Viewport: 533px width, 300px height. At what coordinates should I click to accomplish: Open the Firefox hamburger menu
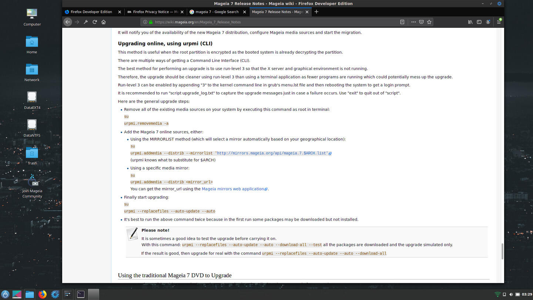[499, 22]
